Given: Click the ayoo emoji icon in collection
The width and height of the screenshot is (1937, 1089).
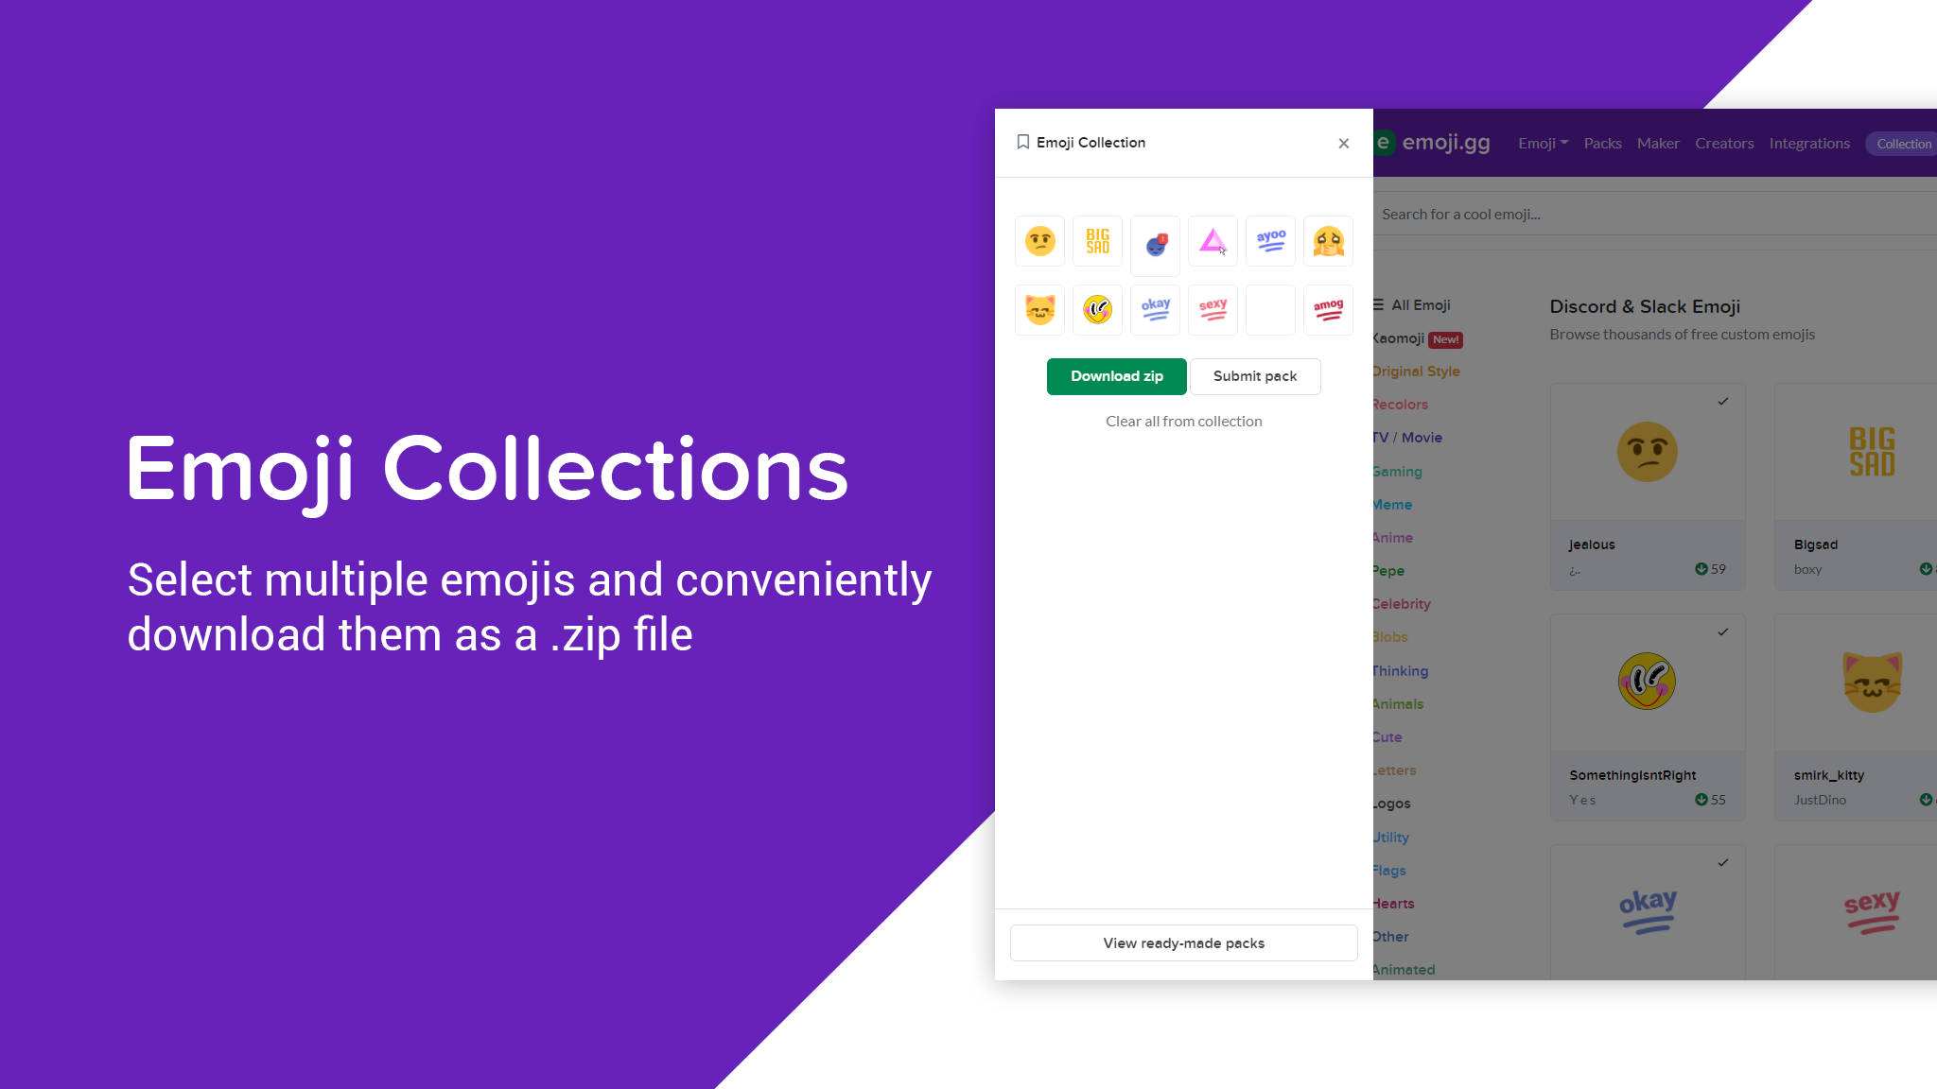Looking at the screenshot, I should tap(1270, 241).
